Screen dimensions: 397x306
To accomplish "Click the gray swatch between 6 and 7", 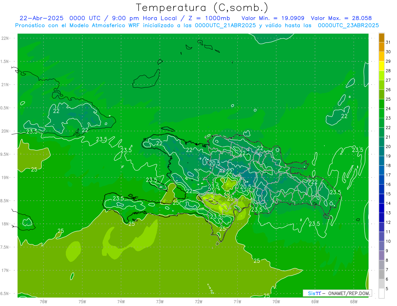I will coord(381,275).
